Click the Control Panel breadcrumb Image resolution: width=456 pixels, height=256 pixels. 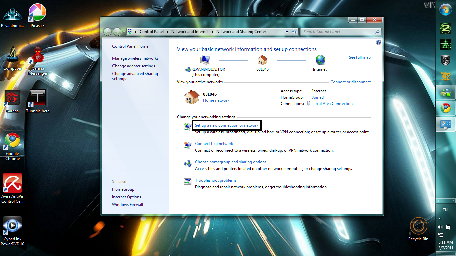pyautogui.click(x=152, y=32)
